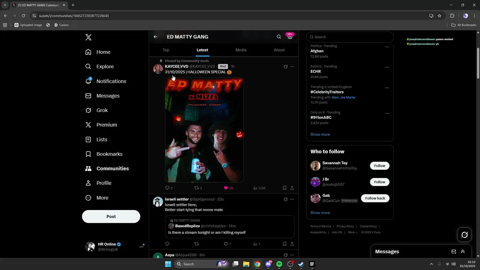The height and width of the screenshot is (270, 480).
Task: Open Profile in the sidebar
Action: (98, 183)
